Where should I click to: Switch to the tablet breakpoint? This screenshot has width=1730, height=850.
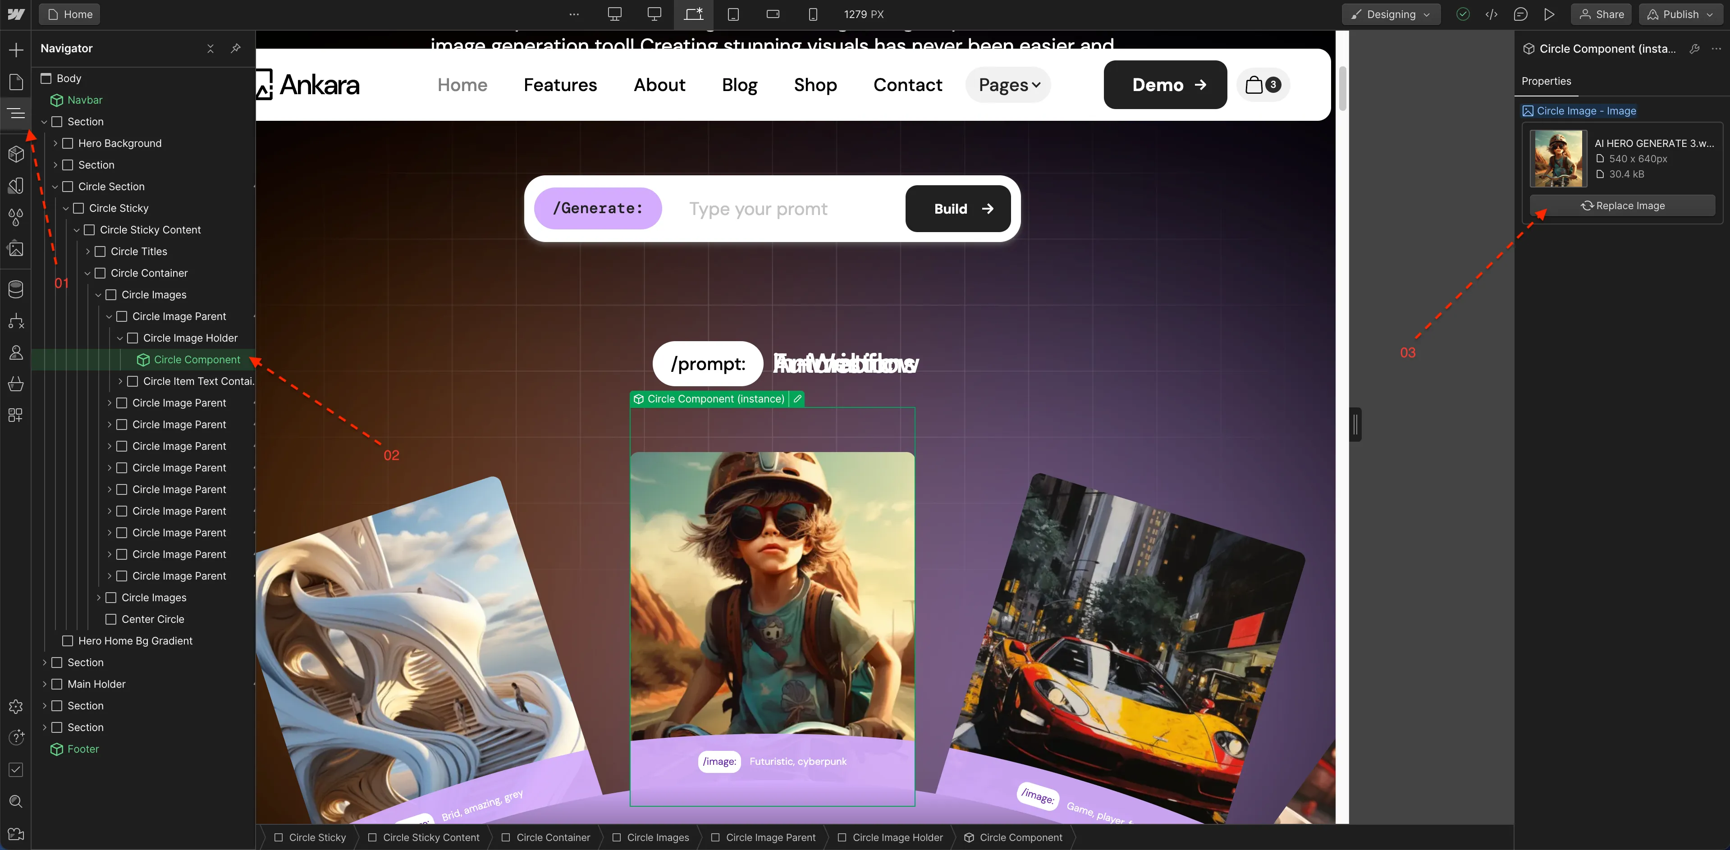tap(733, 14)
